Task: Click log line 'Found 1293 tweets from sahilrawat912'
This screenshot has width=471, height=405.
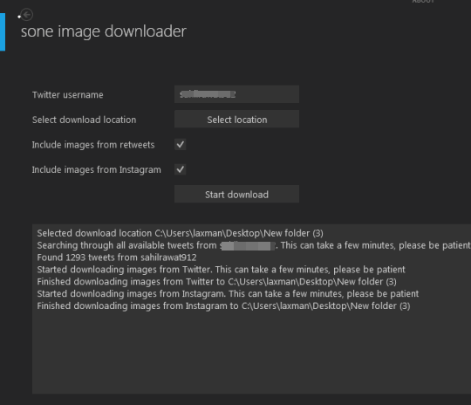Action: click(117, 257)
